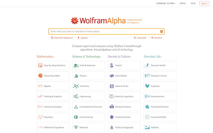Open the Apps dropdown menu

pos(183,3)
